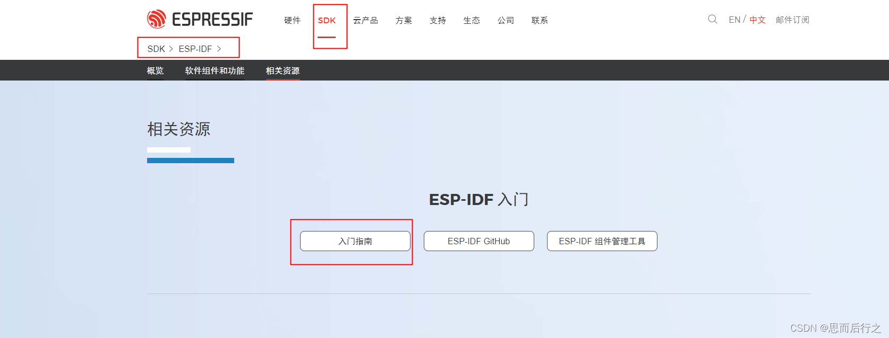This screenshot has height=338, width=889.
Task: Open the 方案 menu
Action: point(404,20)
